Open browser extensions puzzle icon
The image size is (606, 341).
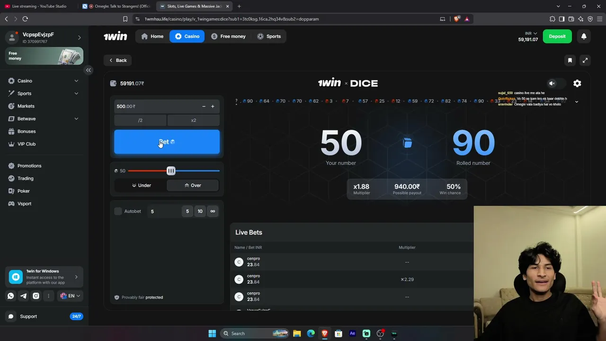click(553, 19)
